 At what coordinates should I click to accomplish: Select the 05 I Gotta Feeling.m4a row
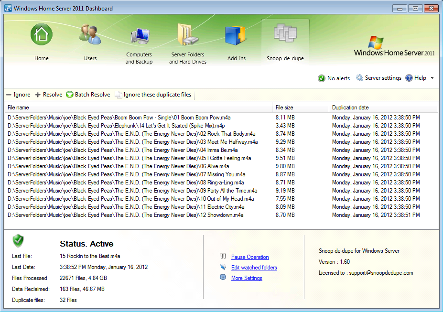pyautogui.click(x=221, y=158)
